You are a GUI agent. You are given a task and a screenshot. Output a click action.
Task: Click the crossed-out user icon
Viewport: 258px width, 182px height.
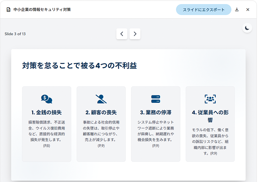coord(101,99)
